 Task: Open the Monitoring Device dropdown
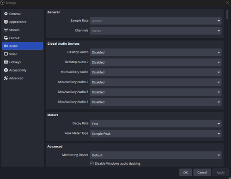156,155
